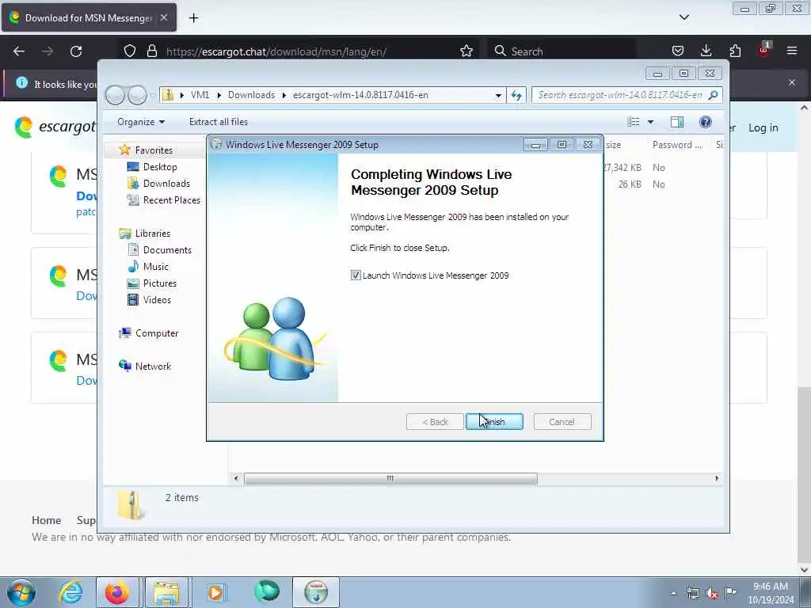Open the list all tabs dropdown
Viewport: 811px width, 608px height.
(x=684, y=17)
